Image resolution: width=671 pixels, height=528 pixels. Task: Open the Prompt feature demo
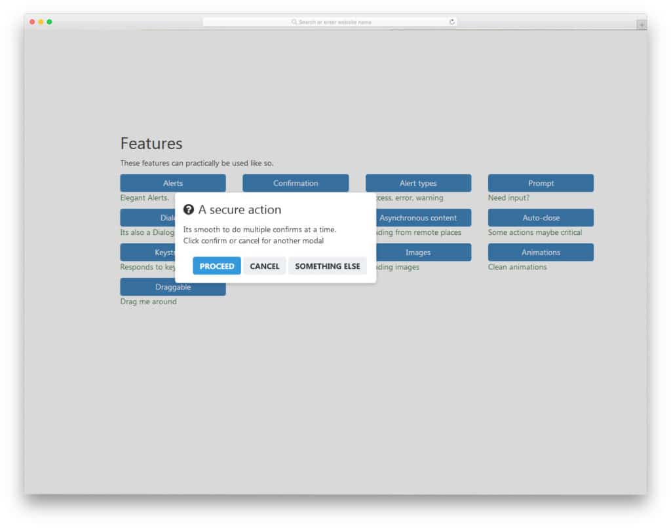(541, 183)
